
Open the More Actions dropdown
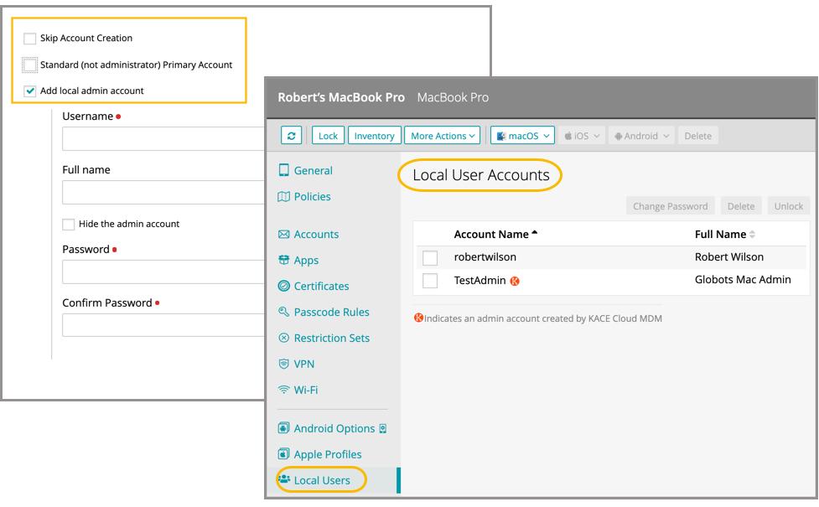click(443, 136)
